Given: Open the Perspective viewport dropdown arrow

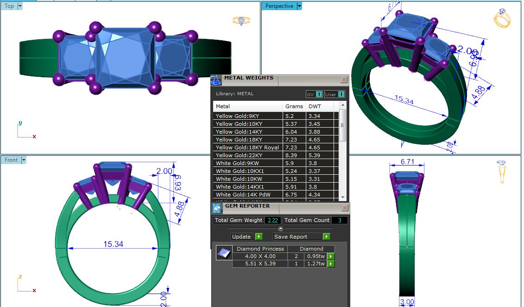Looking at the screenshot, I should tap(299, 6).
